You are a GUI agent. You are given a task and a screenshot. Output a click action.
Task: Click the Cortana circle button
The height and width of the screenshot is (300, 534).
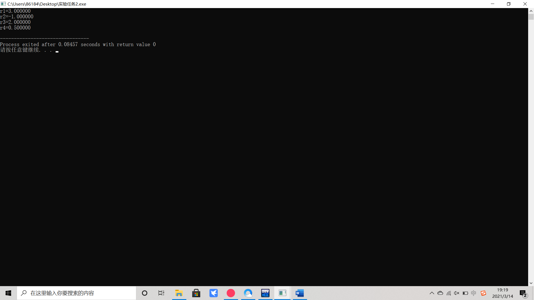click(x=145, y=293)
